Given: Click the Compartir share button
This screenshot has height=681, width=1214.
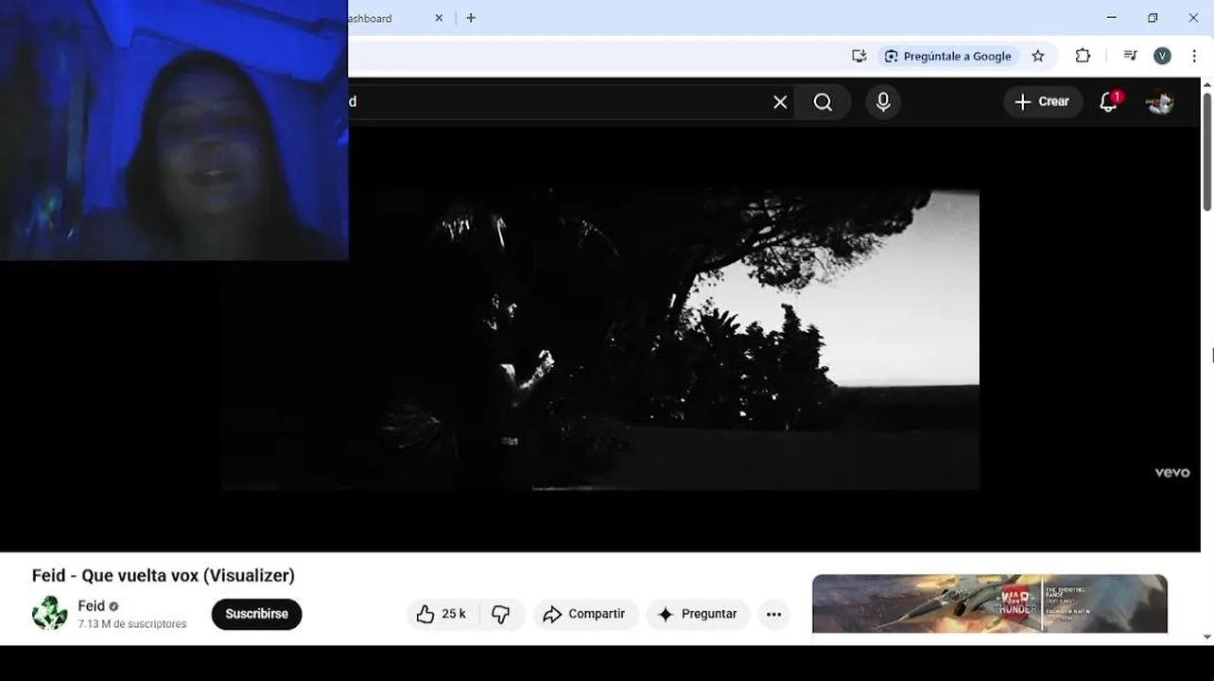Looking at the screenshot, I should pyautogui.click(x=585, y=614).
